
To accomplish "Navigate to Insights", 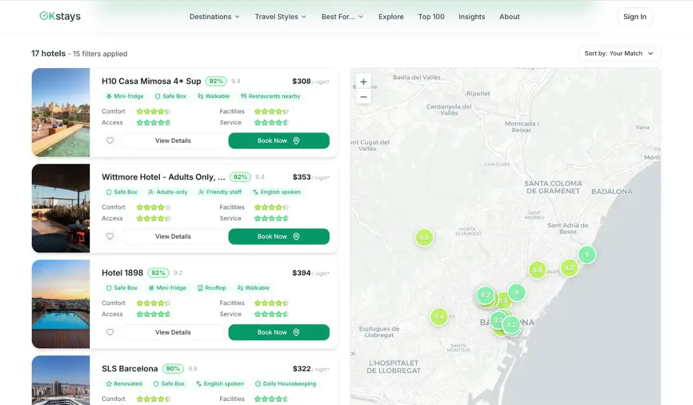I will (x=472, y=17).
